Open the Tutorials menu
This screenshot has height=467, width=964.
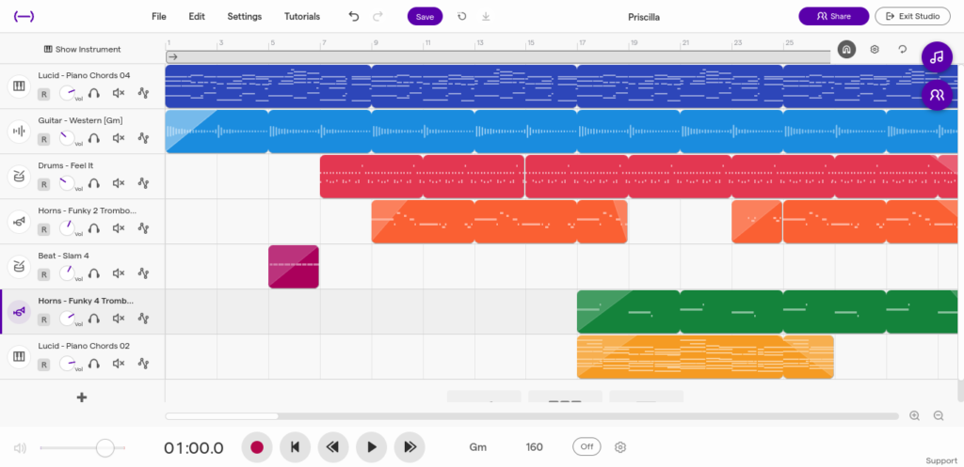[x=302, y=16]
